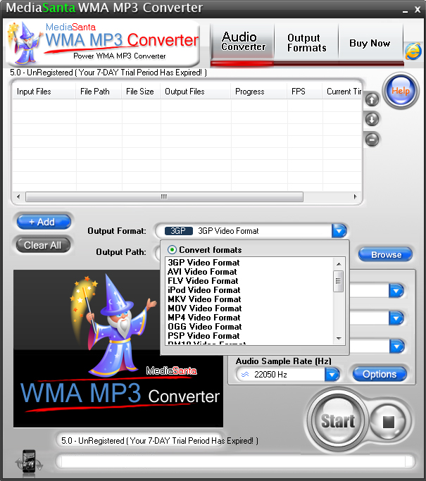426x481 pixels.
Task: Click the Output Files column header
Action: [195, 92]
